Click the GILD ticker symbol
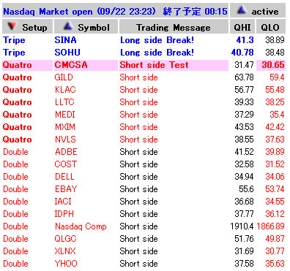290x271 pixels. pos(64,77)
